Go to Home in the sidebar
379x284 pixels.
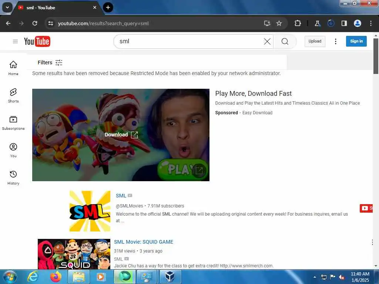tap(13, 68)
